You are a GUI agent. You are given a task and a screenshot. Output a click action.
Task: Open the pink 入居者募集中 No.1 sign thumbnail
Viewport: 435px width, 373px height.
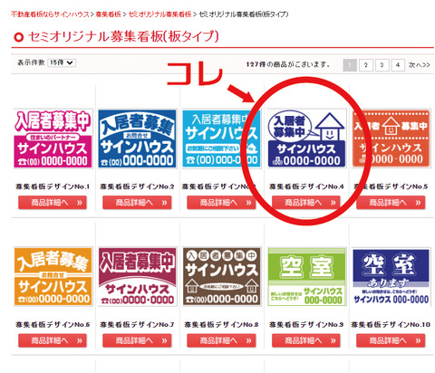[x=53, y=139]
